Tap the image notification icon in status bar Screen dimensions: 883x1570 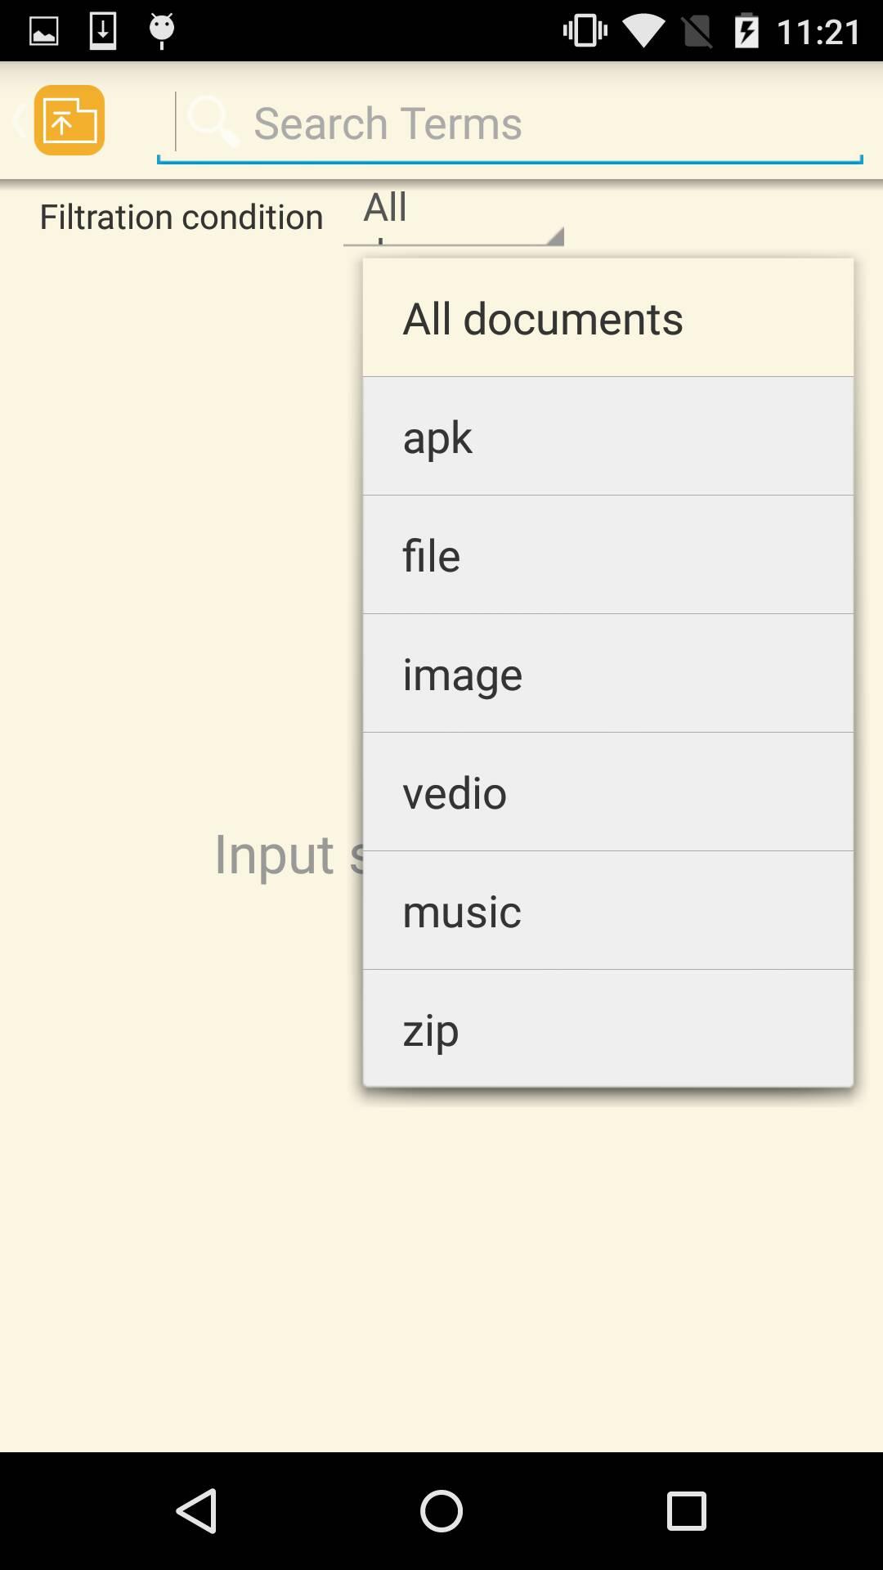pyautogui.click(x=44, y=32)
